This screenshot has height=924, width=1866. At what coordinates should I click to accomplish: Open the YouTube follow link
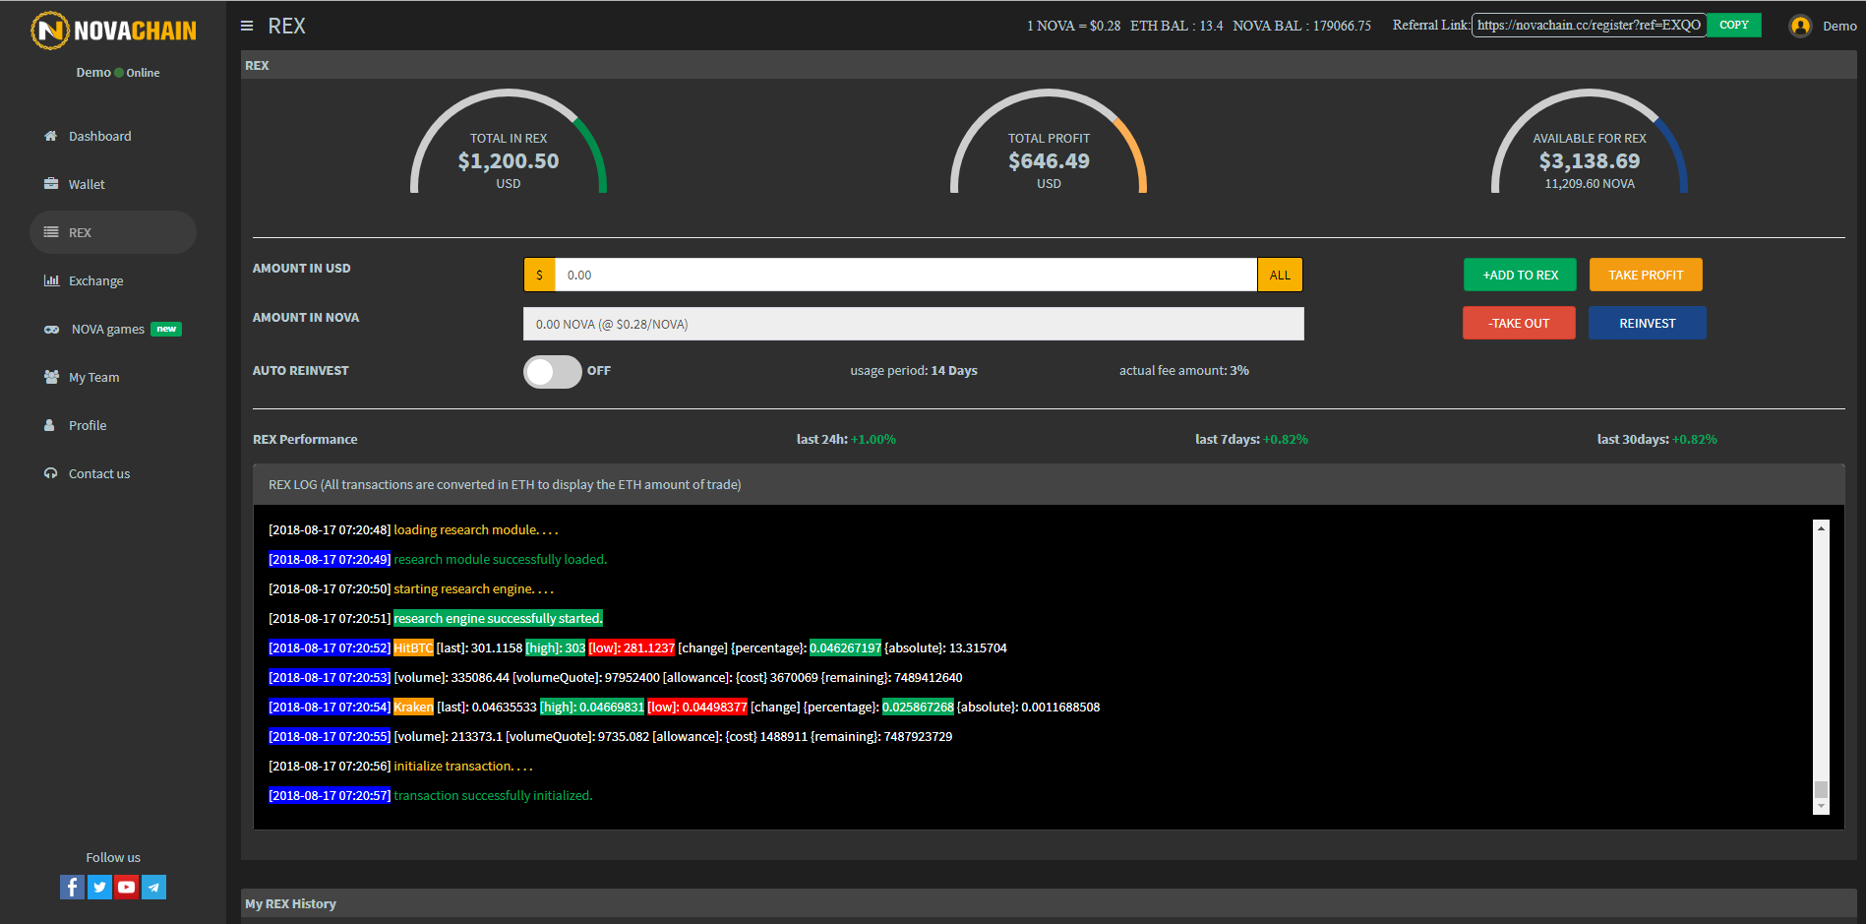coord(127,887)
